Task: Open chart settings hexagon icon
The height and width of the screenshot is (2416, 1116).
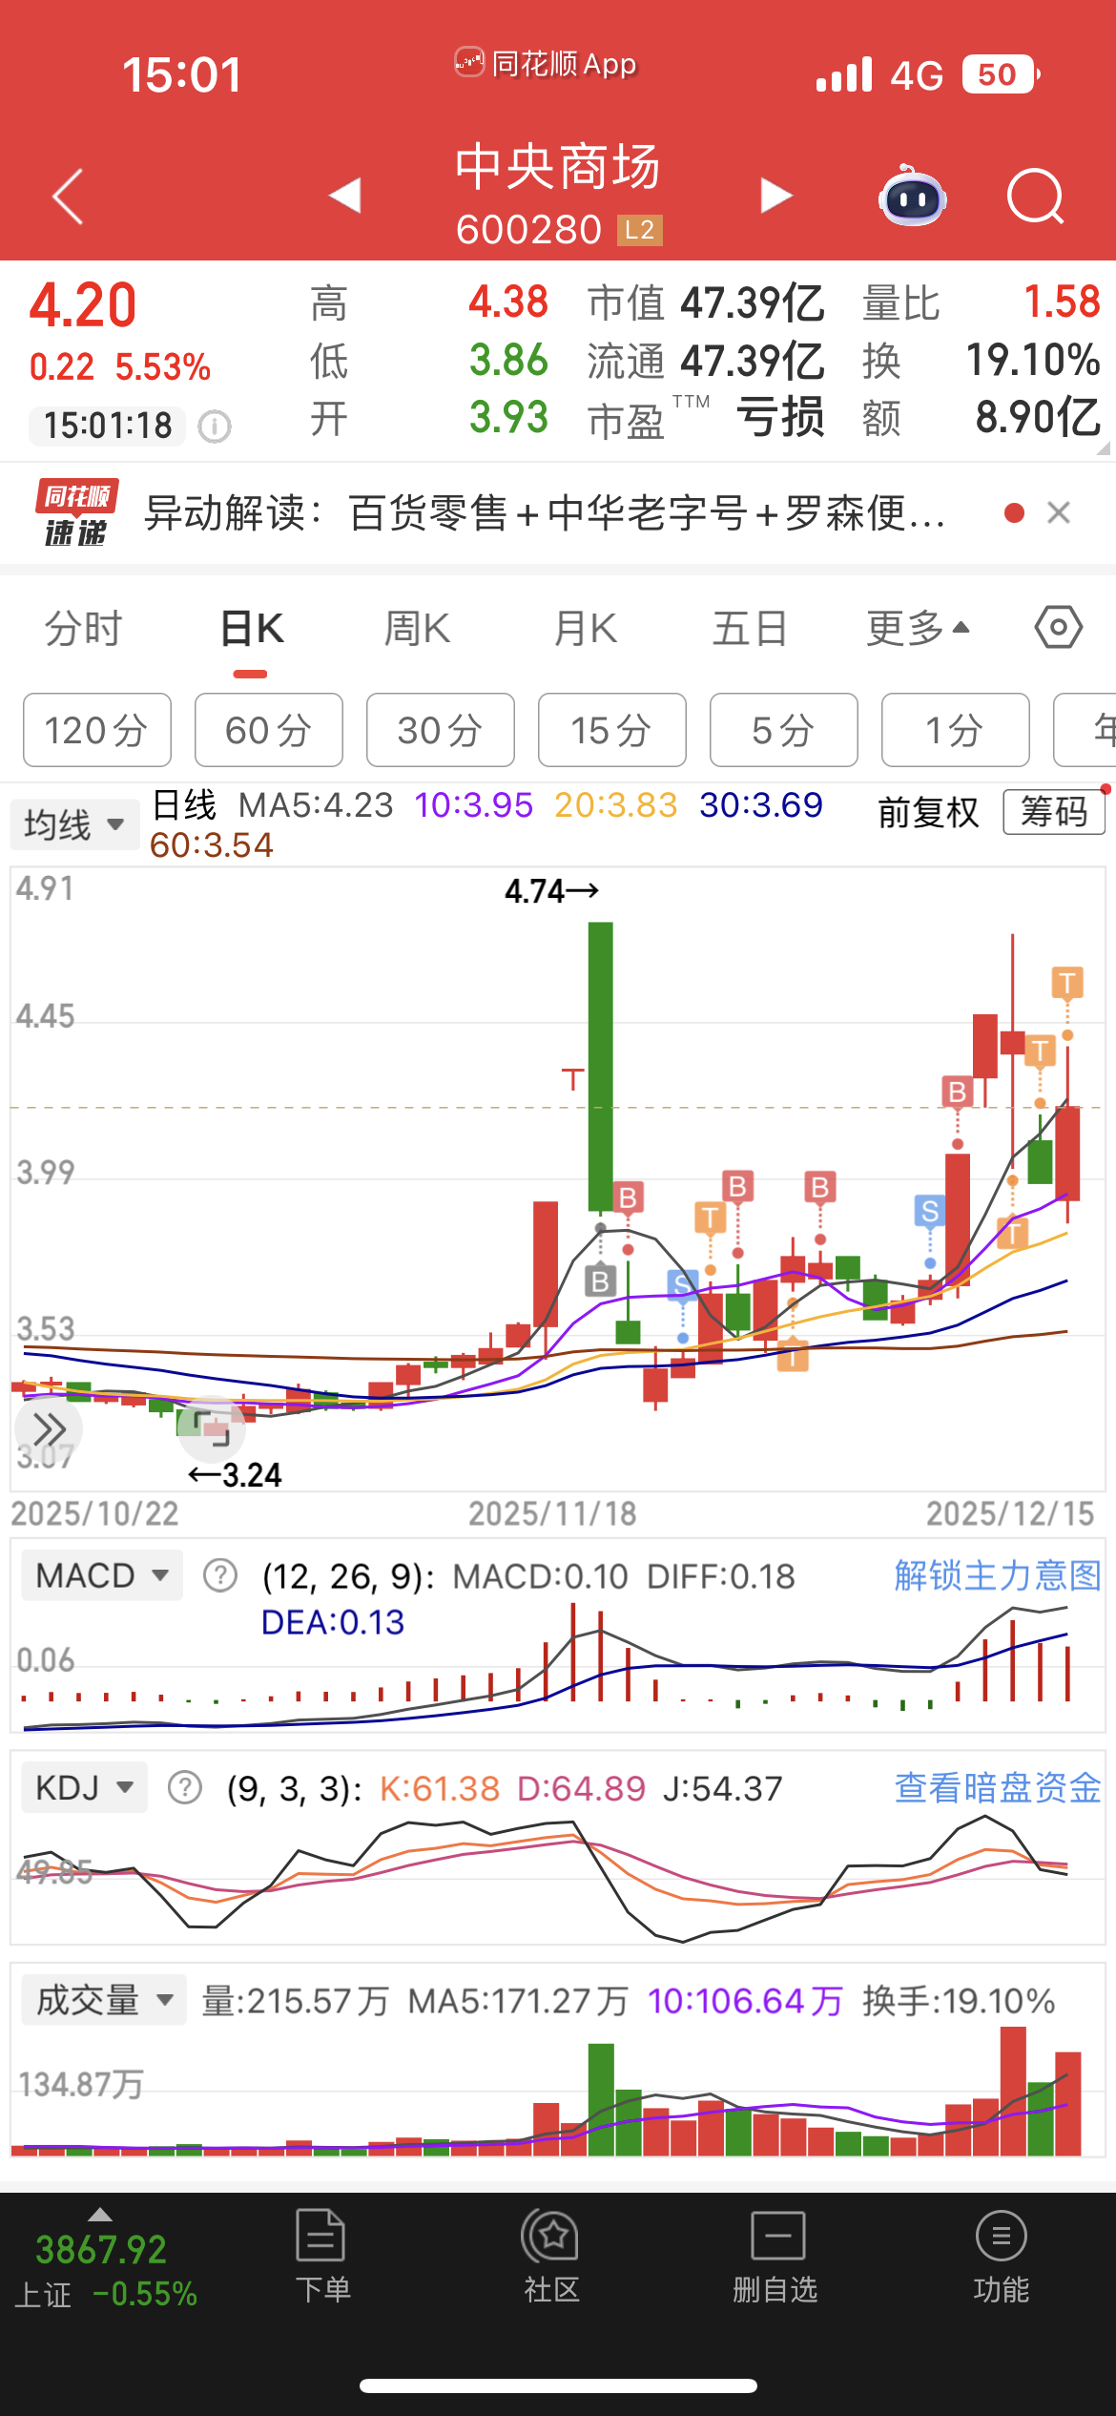Action: point(1059,628)
